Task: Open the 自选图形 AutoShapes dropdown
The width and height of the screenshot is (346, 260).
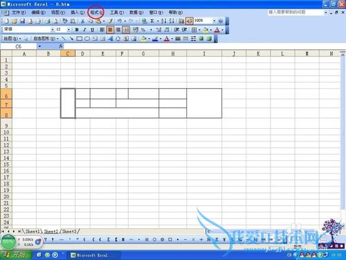Action: coord(46,39)
